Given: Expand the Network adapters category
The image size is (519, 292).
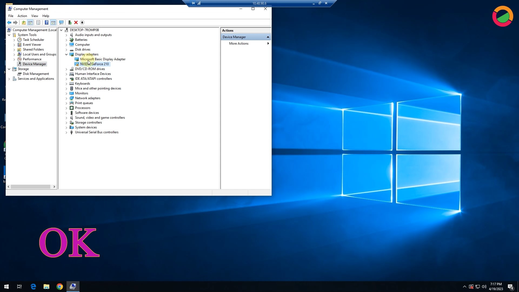Looking at the screenshot, I should 66,98.
